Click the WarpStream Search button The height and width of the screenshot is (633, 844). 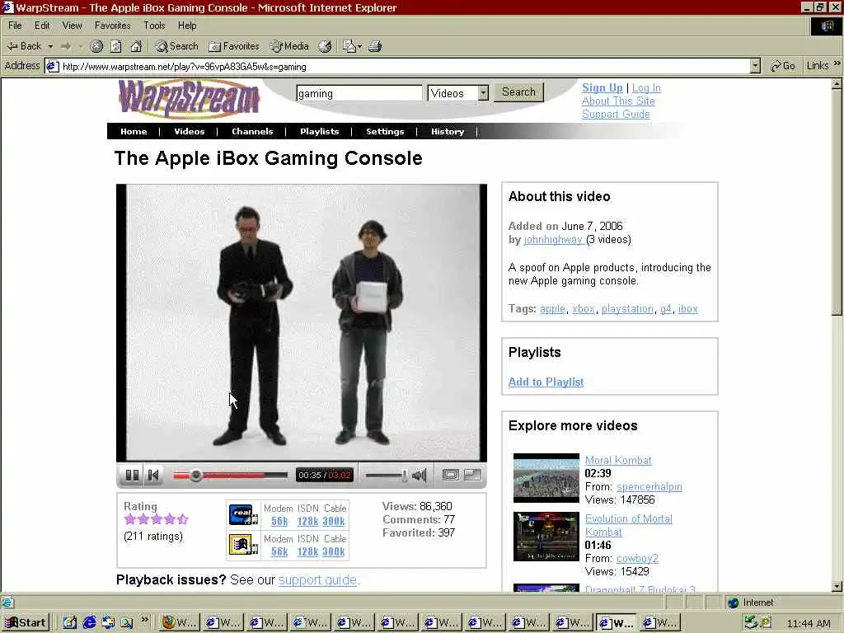pos(519,92)
